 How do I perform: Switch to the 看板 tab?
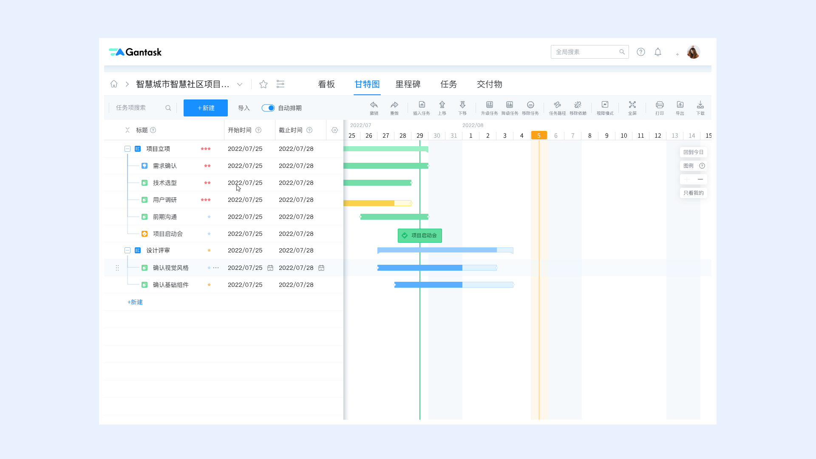pyautogui.click(x=326, y=84)
